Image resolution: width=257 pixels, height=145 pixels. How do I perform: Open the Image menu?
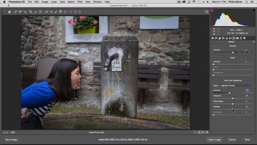point(45,2)
